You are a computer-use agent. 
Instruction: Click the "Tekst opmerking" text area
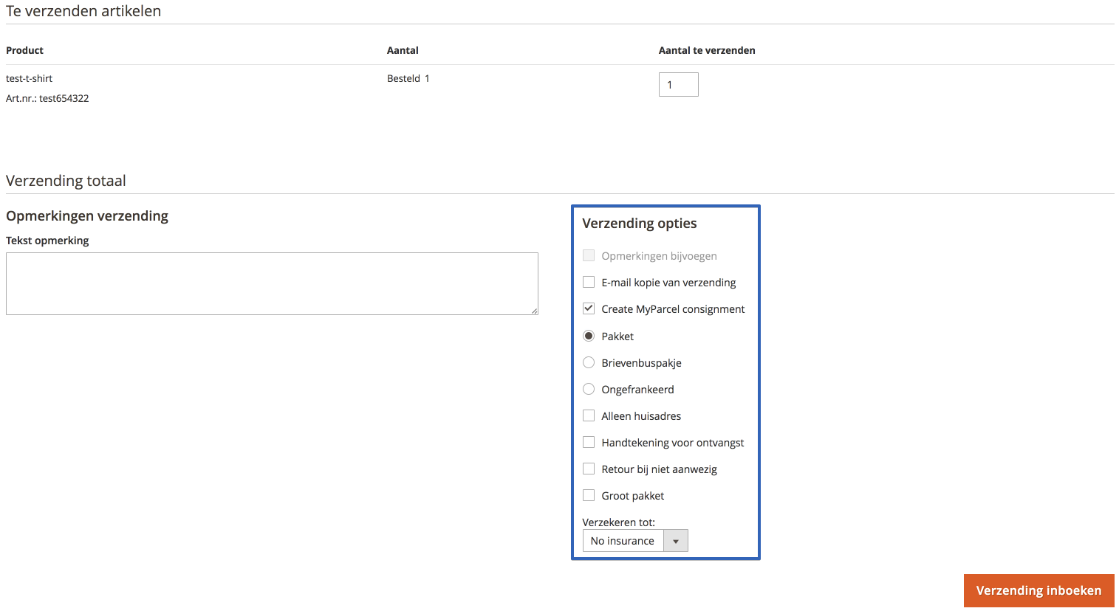pyautogui.click(x=272, y=283)
